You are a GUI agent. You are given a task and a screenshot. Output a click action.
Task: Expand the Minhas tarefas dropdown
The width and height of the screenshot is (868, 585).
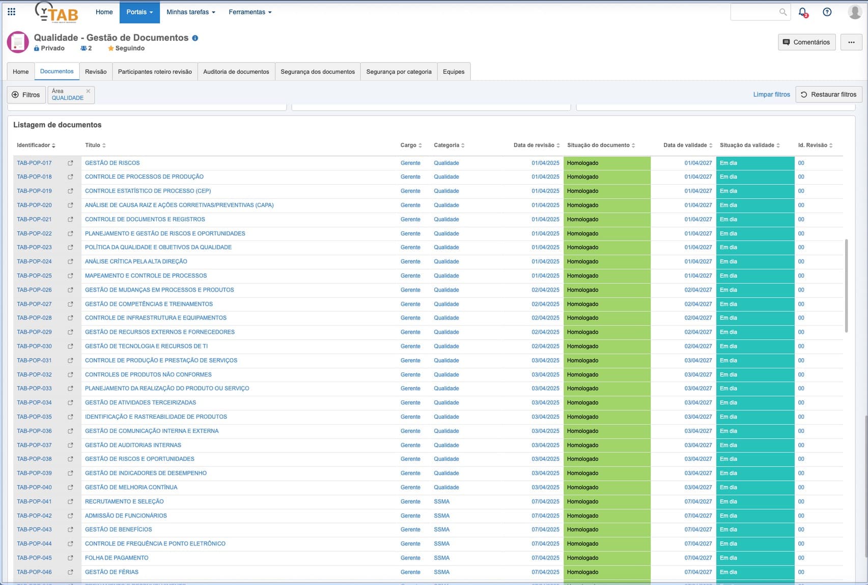click(191, 12)
